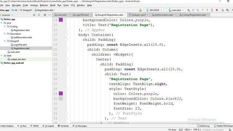Click the Flutter Hot Reload lightning icon
The width and height of the screenshot is (233, 131).
pyautogui.click(x=207, y=10)
